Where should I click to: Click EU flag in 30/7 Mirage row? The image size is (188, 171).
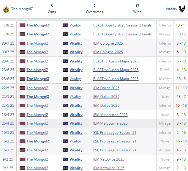[66, 52]
